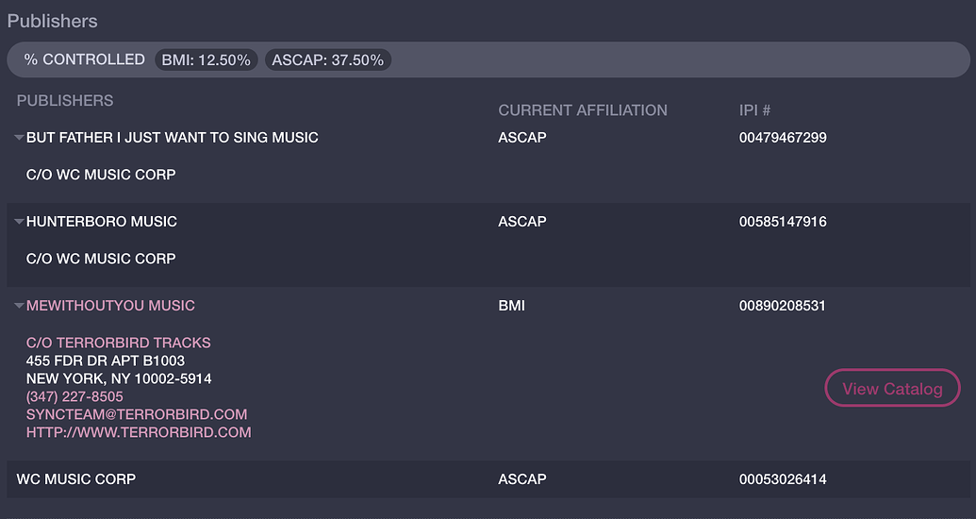Click the CURRENT AFFILIATION column header
The width and height of the screenshot is (976, 519).
click(583, 110)
